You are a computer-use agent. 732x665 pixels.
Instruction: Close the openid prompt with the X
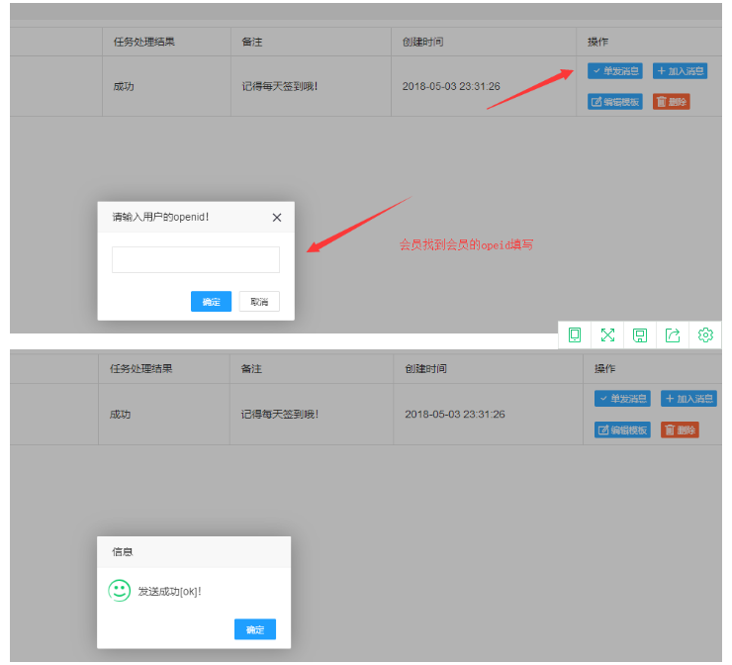277,218
